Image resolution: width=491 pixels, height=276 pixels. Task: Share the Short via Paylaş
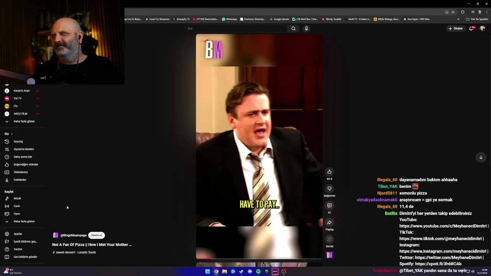click(329, 222)
